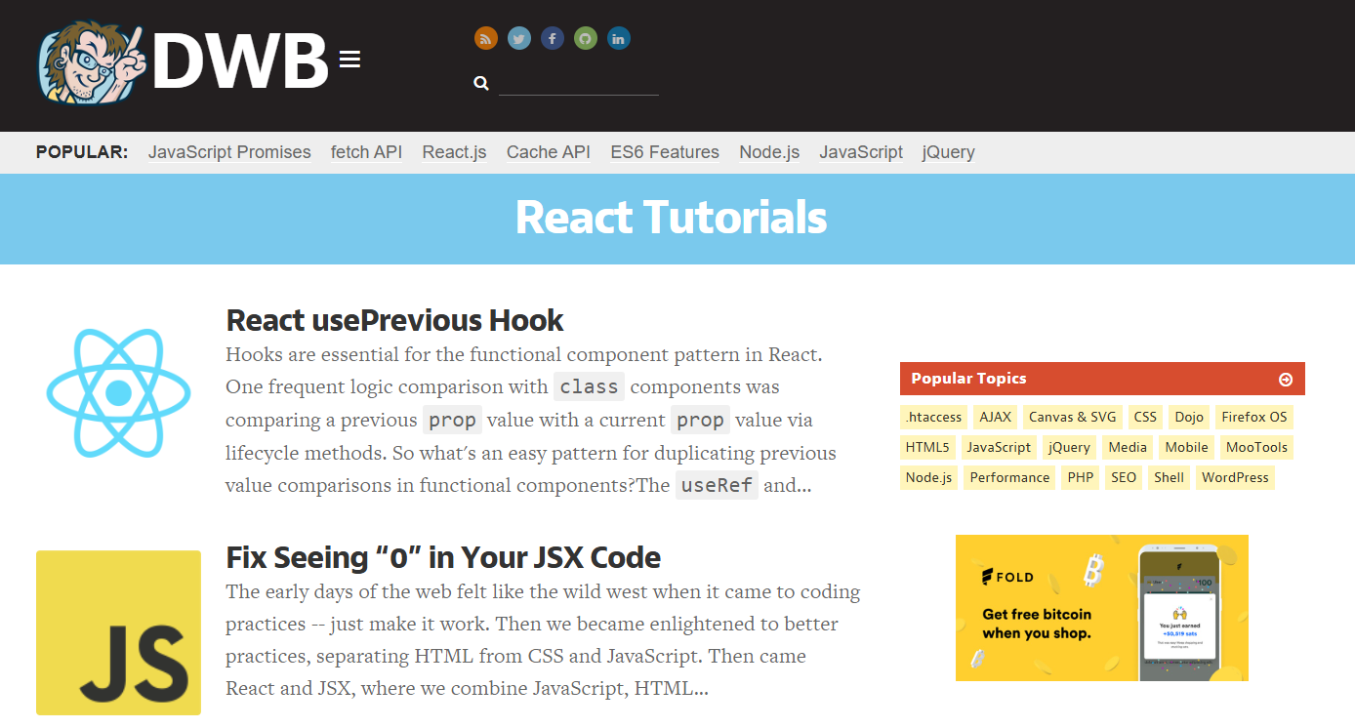Open Cache API in the popular bar
This screenshot has width=1355, height=728.
(549, 152)
